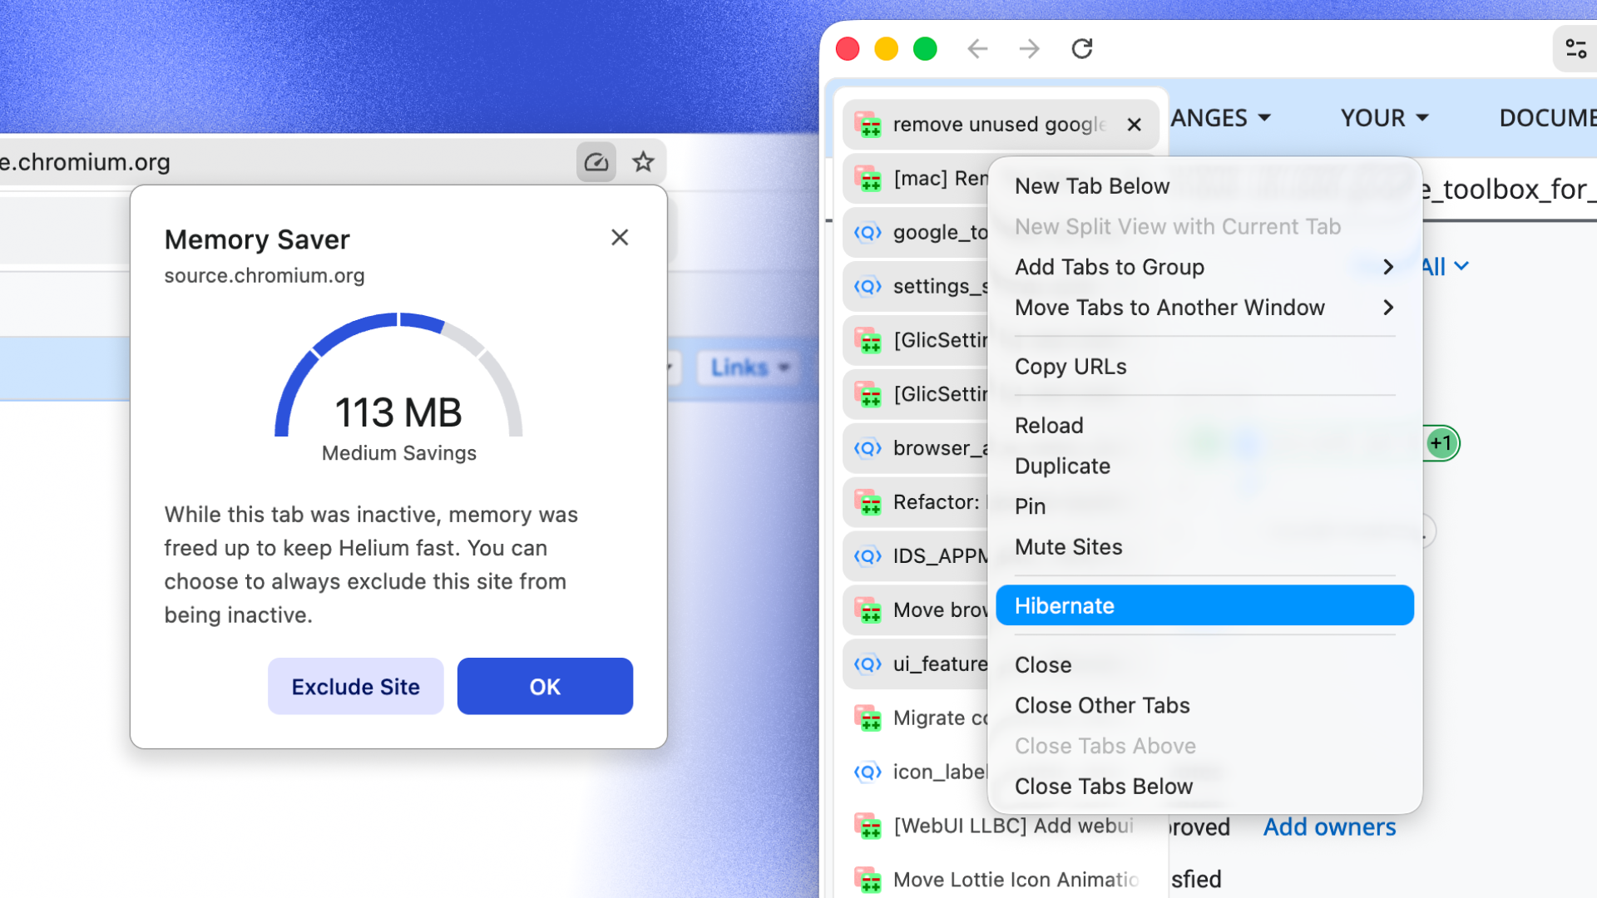Reload page using the toolbar reload icon
The height and width of the screenshot is (898, 1597).
coord(1082,49)
